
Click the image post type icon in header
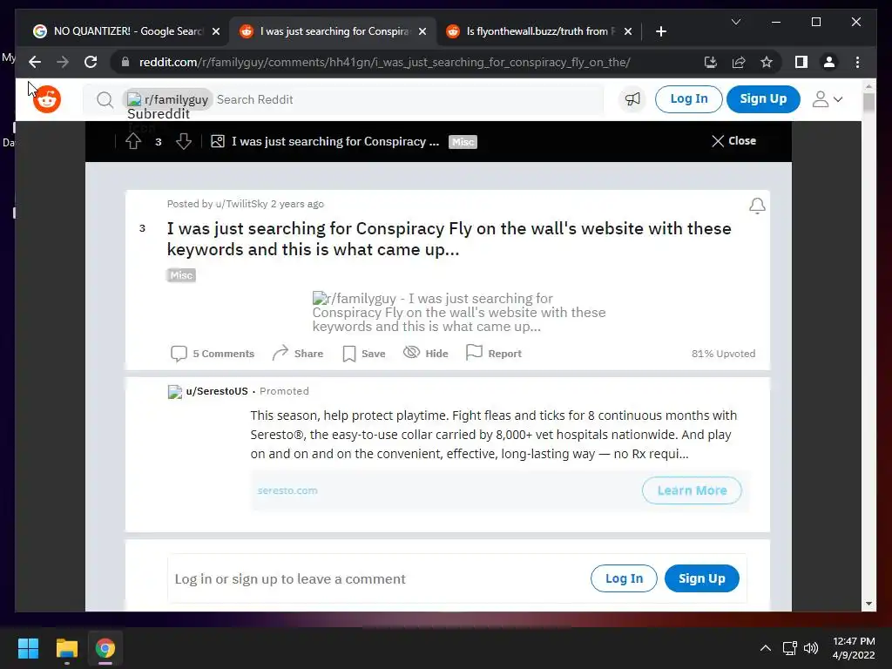point(217,141)
